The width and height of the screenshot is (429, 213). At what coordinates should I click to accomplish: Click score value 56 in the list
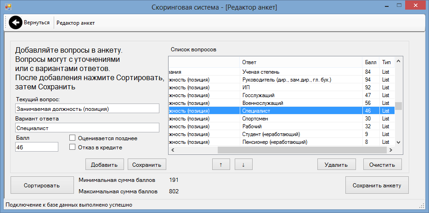point(368,103)
